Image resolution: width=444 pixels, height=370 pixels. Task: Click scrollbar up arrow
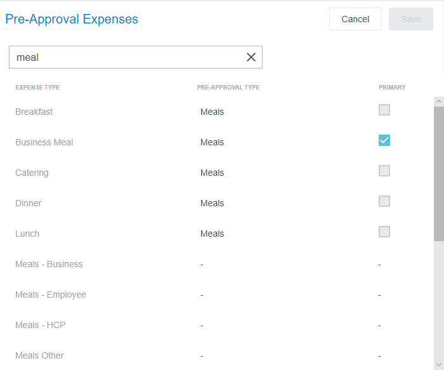pos(439,102)
